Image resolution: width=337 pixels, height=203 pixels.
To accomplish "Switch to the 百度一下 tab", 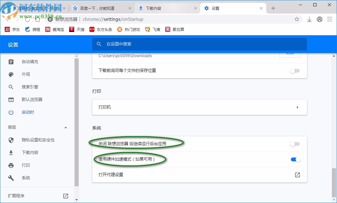I will pos(98,8).
